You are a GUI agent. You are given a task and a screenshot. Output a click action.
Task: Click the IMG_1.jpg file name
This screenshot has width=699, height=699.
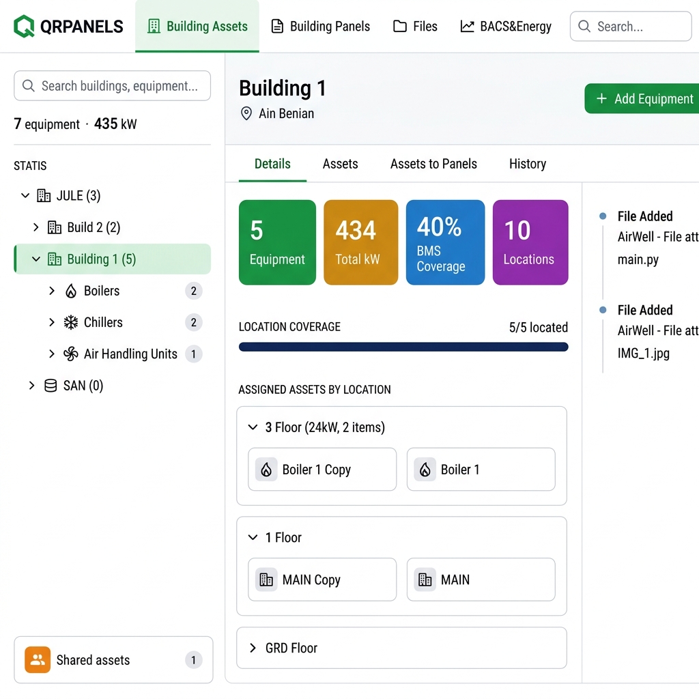tap(643, 354)
